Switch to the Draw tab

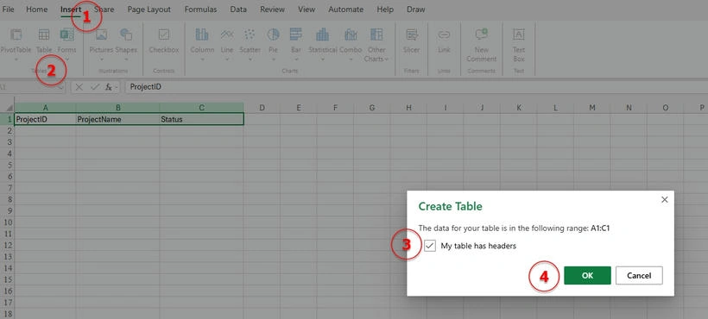pos(415,9)
